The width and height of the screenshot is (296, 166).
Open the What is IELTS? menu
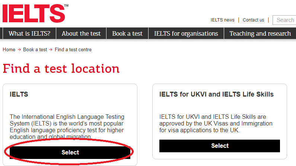[29, 33]
